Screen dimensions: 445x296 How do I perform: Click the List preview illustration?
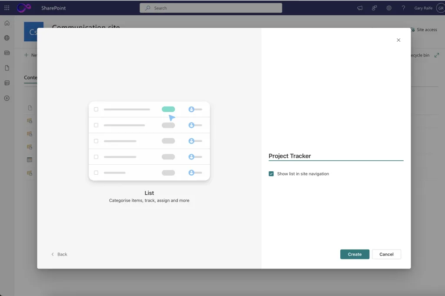click(x=149, y=141)
